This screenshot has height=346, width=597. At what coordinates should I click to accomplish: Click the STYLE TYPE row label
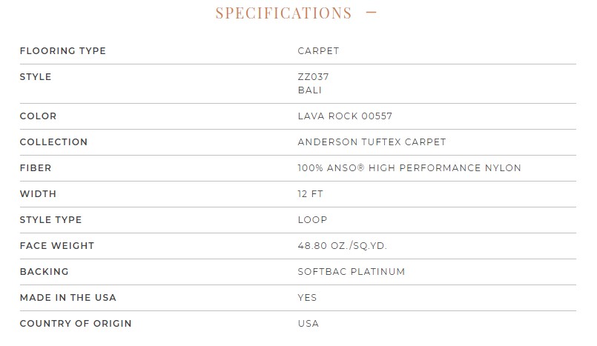point(50,219)
